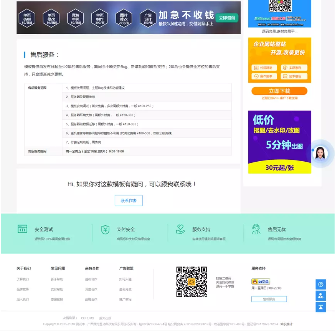Click the 联系作者 button
Image resolution: width=335 pixels, height=331 pixels.
coord(129,200)
